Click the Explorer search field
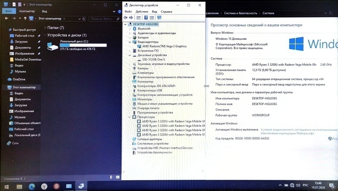The height and width of the screenshot is (191, 338). (x=104, y=19)
